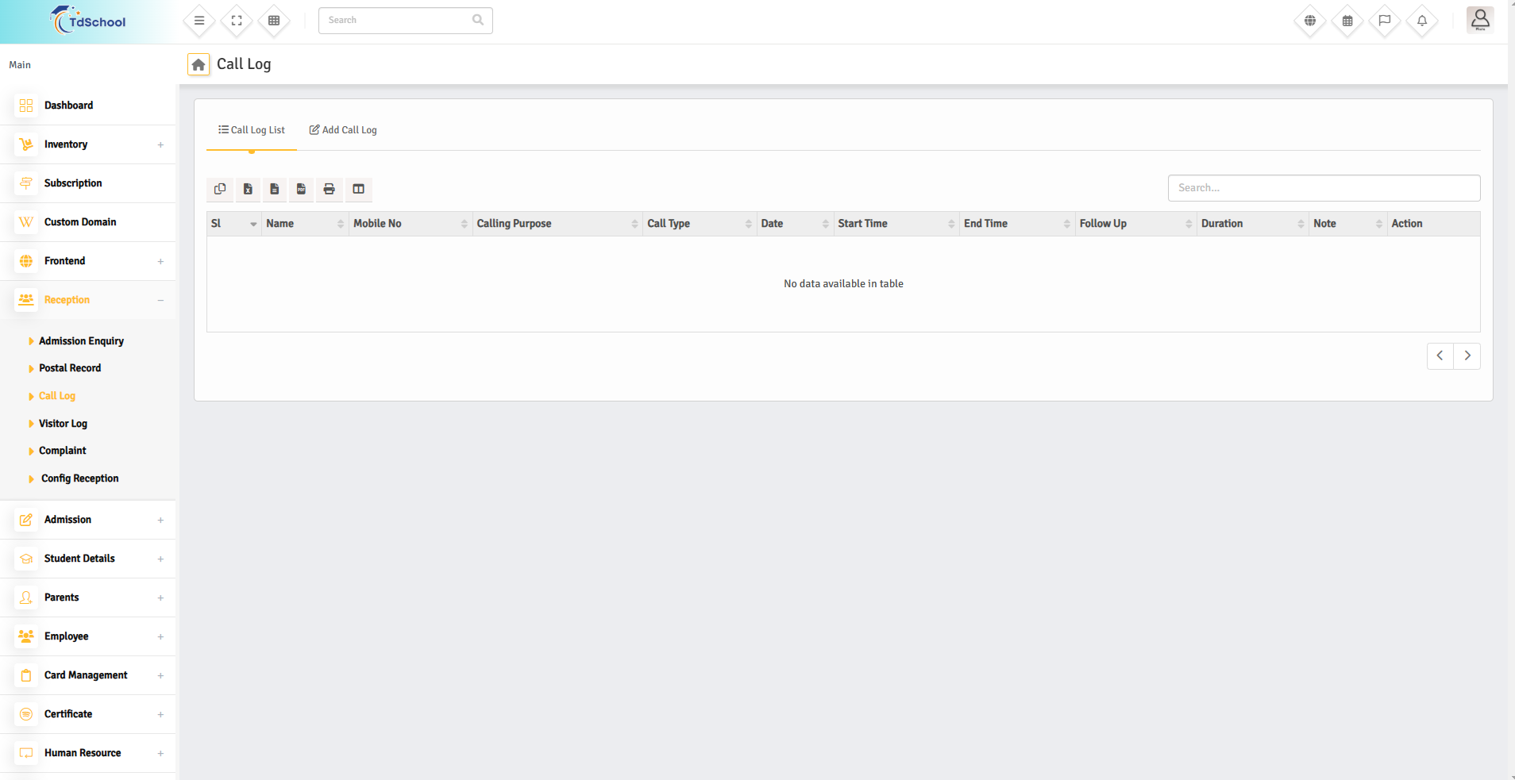
Task: Copy the call log table data
Action: coord(220,189)
